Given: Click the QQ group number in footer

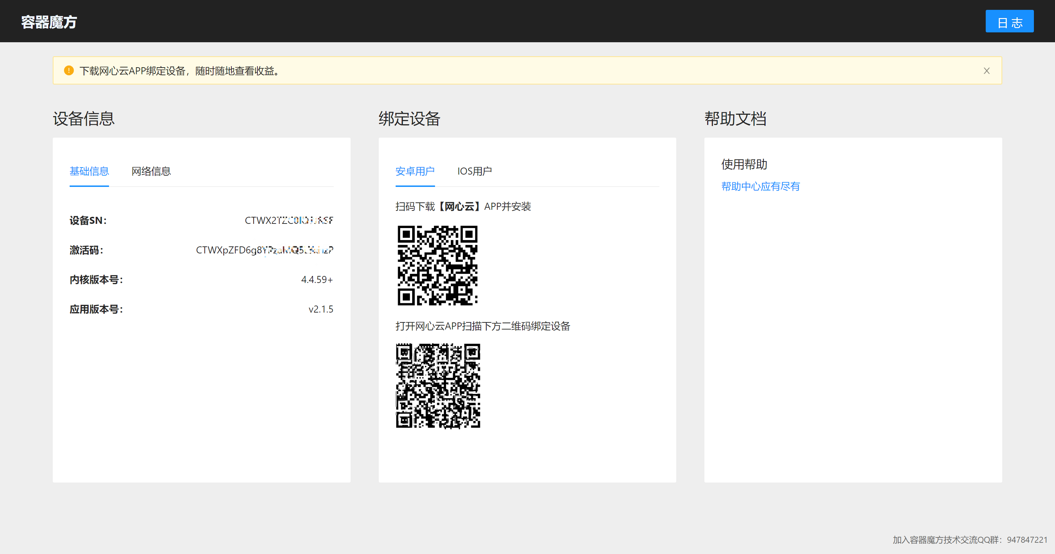Looking at the screenshot, I should pyautogui.click(x=1027, y=540).
